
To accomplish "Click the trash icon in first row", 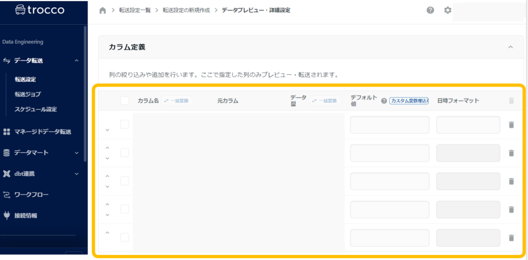I will tap(511, 125).
